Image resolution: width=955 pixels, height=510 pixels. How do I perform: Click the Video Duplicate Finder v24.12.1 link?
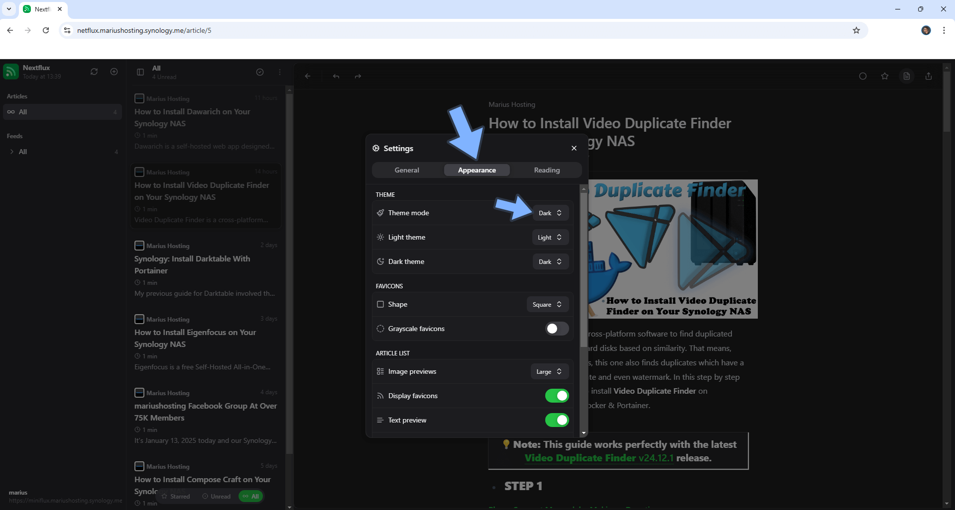599,458
